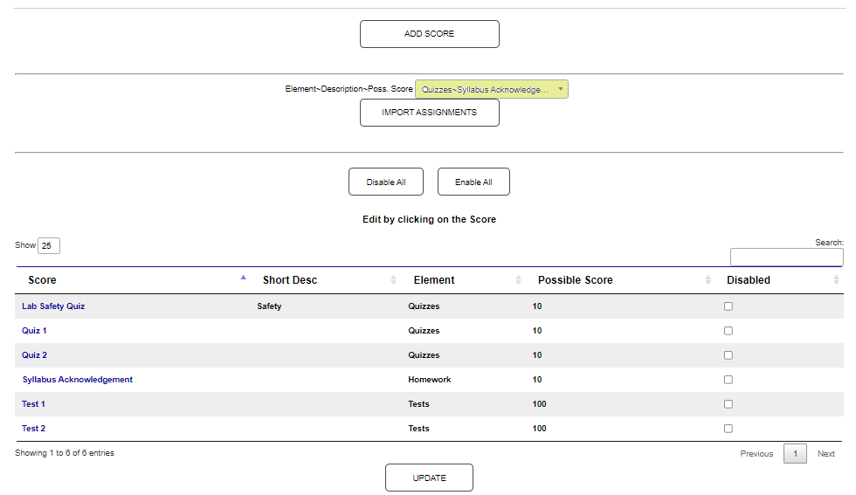This screenshot has width=856, height=495.
Task: Open the Syllabus Acknowledgement score link
Action: coord(78,380)
